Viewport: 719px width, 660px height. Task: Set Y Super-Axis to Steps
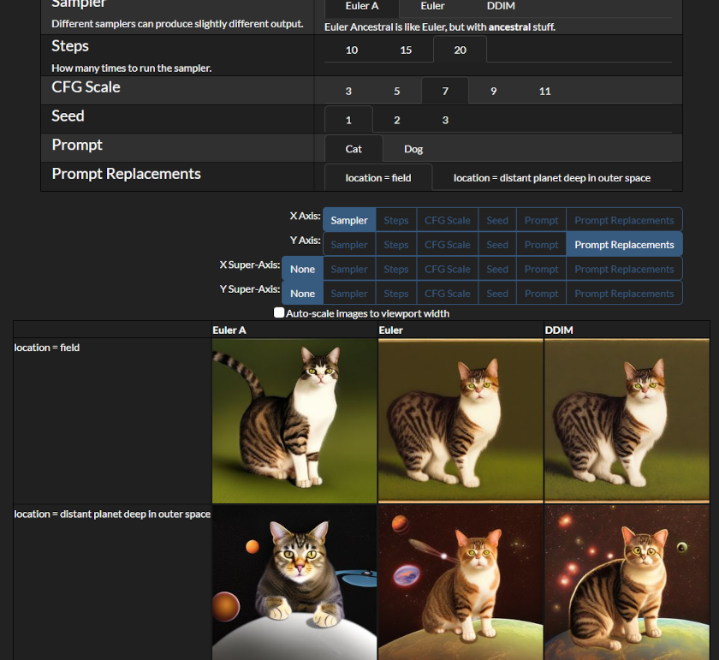396,293
